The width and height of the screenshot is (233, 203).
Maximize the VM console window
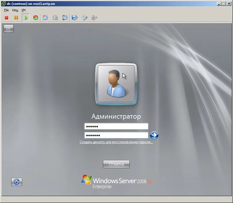click(224, 3)
